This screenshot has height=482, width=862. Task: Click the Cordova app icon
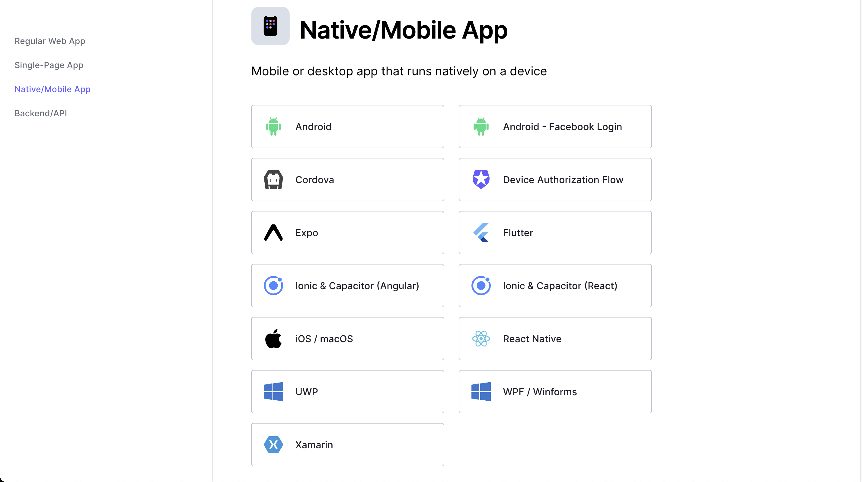tap(273, 179)
